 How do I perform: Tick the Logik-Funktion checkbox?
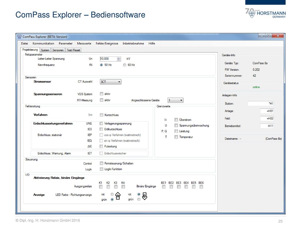[x=101, y=169]
